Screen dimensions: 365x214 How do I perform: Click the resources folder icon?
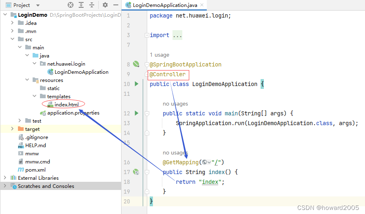pos(35,80)
